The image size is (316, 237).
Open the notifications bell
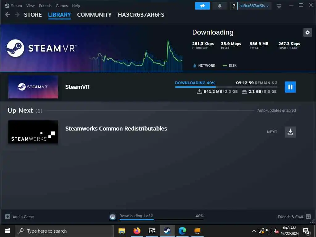pyautogui.click(x=220, y=6)
